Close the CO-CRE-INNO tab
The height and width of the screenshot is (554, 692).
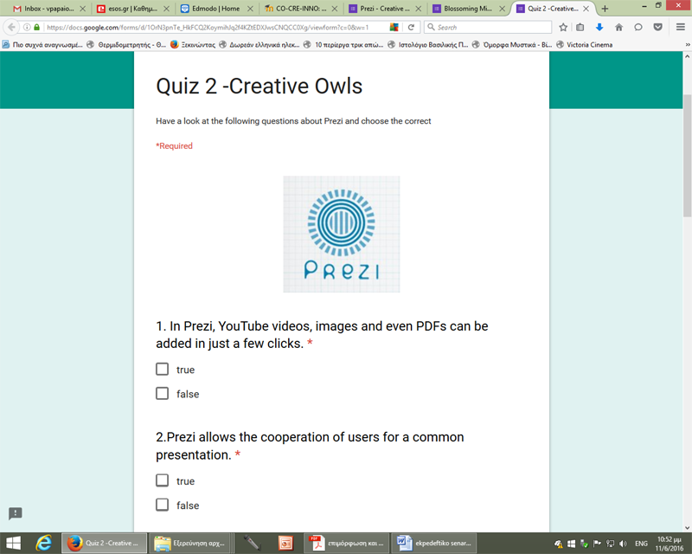[x=335, y=9]
